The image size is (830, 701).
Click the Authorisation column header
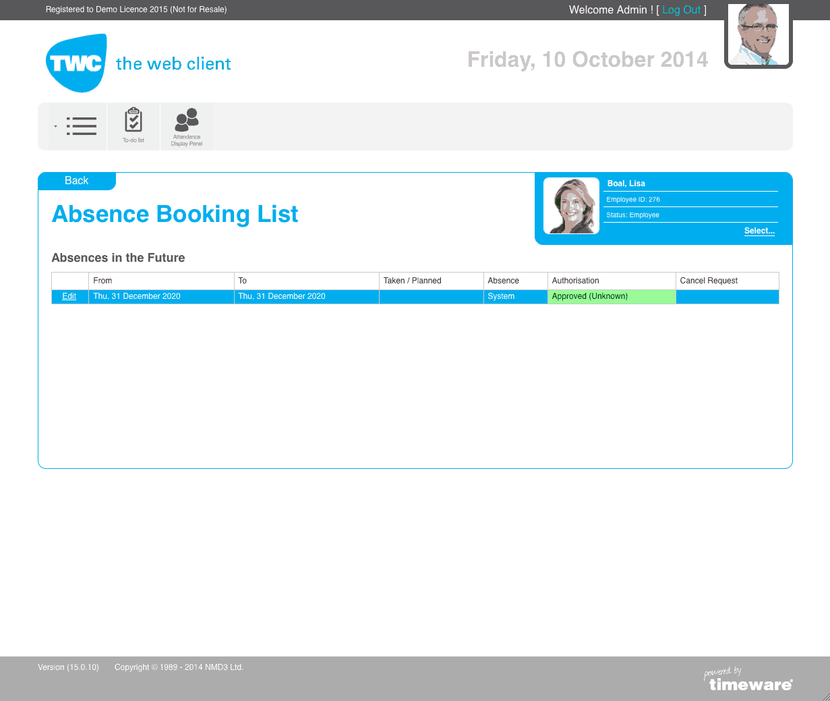click(612, 281)
